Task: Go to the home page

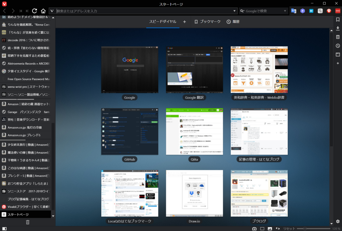Action: [x=43, y=11]
